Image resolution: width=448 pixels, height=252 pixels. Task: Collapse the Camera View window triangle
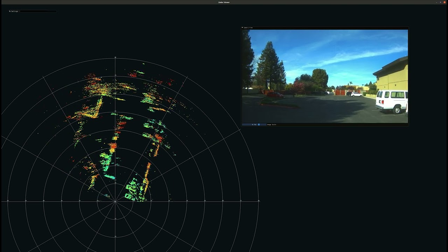242,28
